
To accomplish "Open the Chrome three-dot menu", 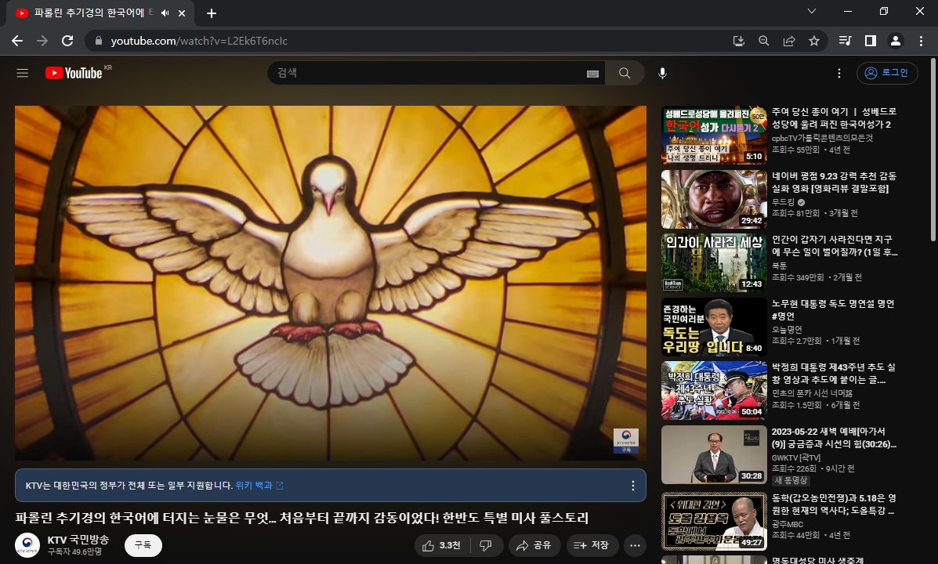I will click(921, 41).
